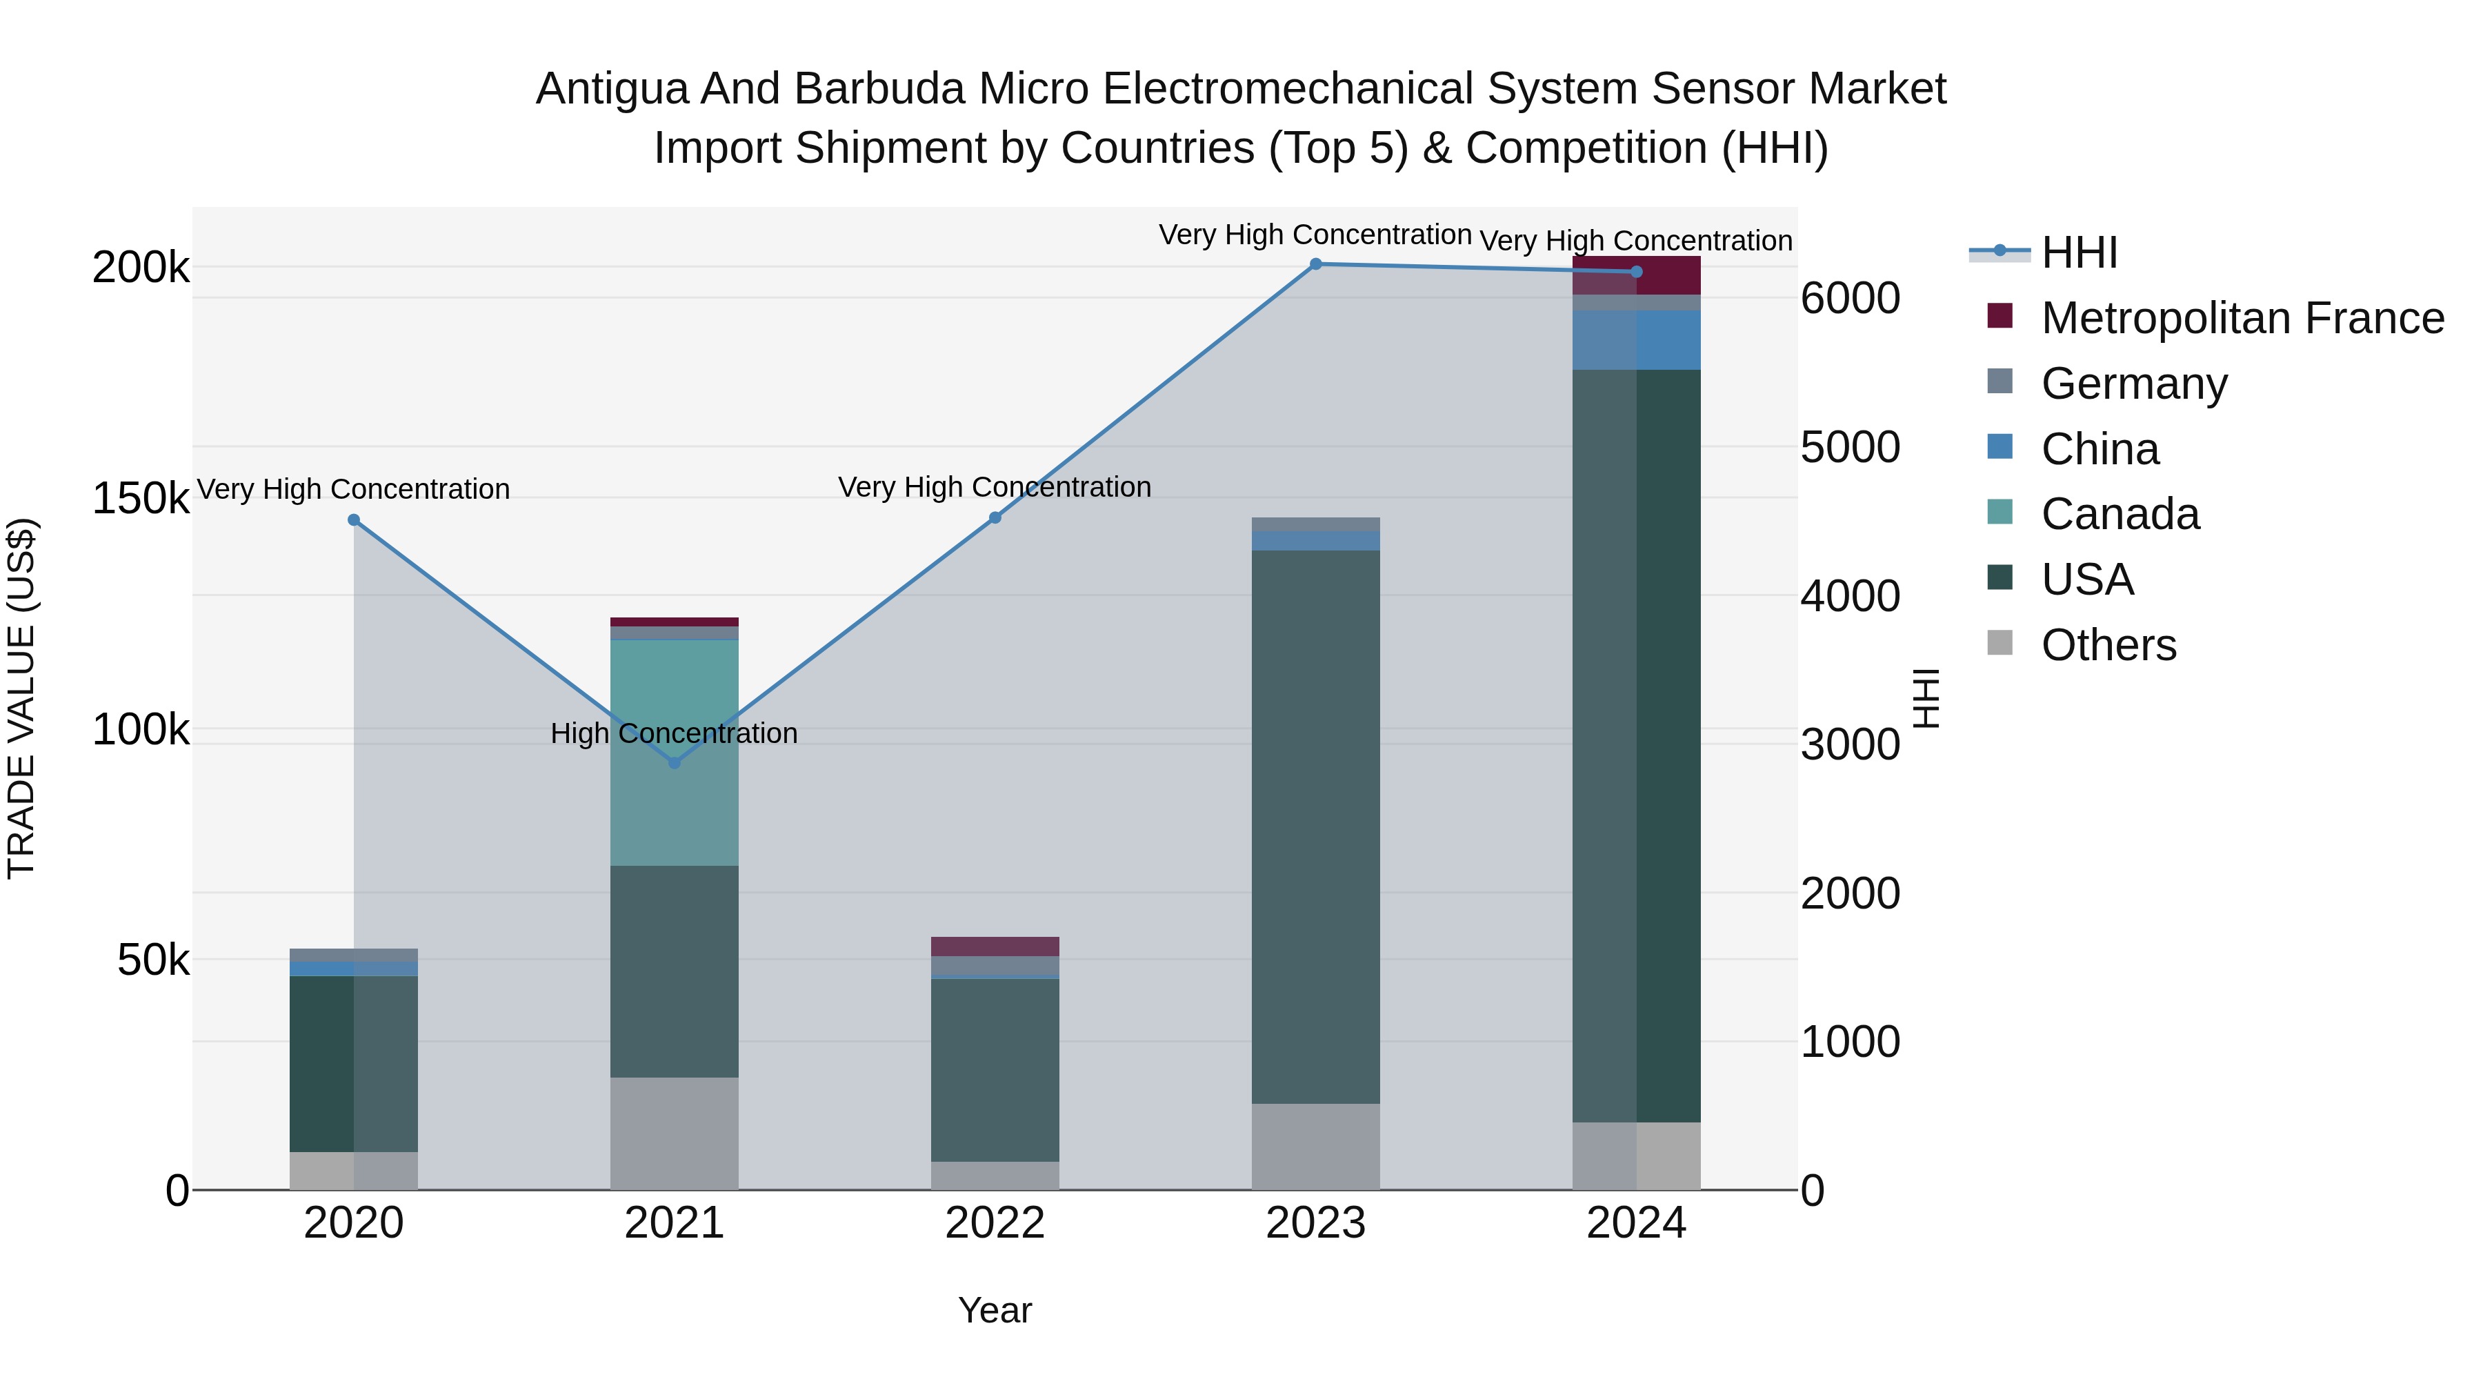Click the USA legend color square
Image resolution: width=2483 pixels, height=1397 pixels.
2000,577
